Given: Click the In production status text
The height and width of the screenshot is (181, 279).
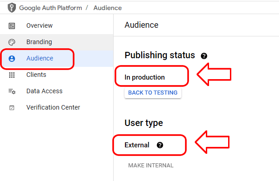Looking at the screenshot, I should tap(144, 77).
